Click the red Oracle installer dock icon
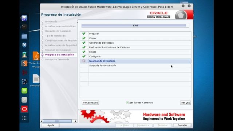 tap(24, 109)
